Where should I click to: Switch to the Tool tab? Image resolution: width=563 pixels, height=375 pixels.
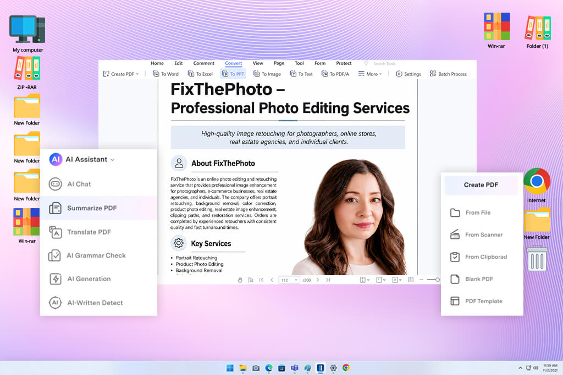(299, 63)
